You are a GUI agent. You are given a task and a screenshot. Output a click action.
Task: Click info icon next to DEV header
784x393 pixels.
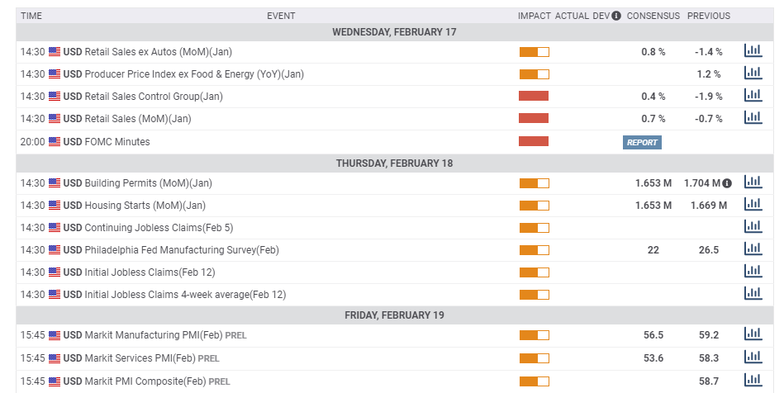[x=616, y=16]
